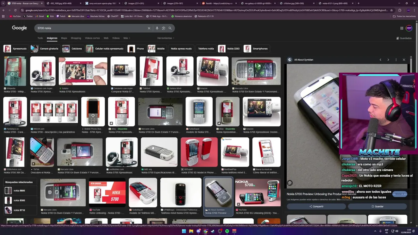This screenshot has width=418, height=235.
Task: Open File Explorer from the taskbar
Action: [191, 231]
